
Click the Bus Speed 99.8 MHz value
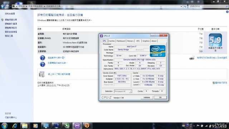click(x=122, y=82)
